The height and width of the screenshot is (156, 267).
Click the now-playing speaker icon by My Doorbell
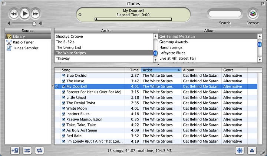pos(57,86)
